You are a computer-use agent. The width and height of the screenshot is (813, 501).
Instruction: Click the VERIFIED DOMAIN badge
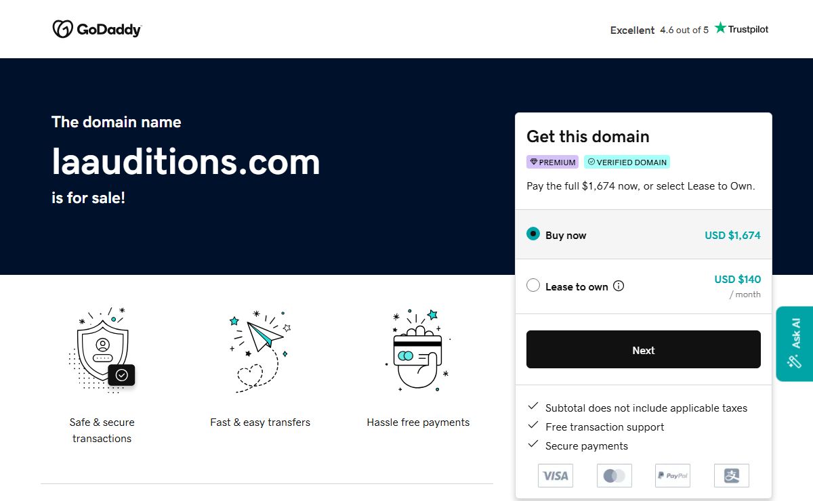coord(627,162)
